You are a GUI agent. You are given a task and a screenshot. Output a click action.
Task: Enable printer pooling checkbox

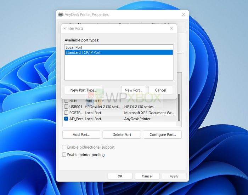tap(64, 155)
